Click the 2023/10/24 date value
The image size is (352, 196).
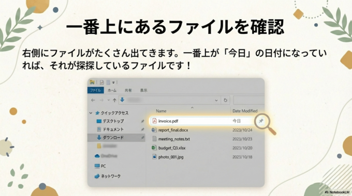(x=242, y=130)
